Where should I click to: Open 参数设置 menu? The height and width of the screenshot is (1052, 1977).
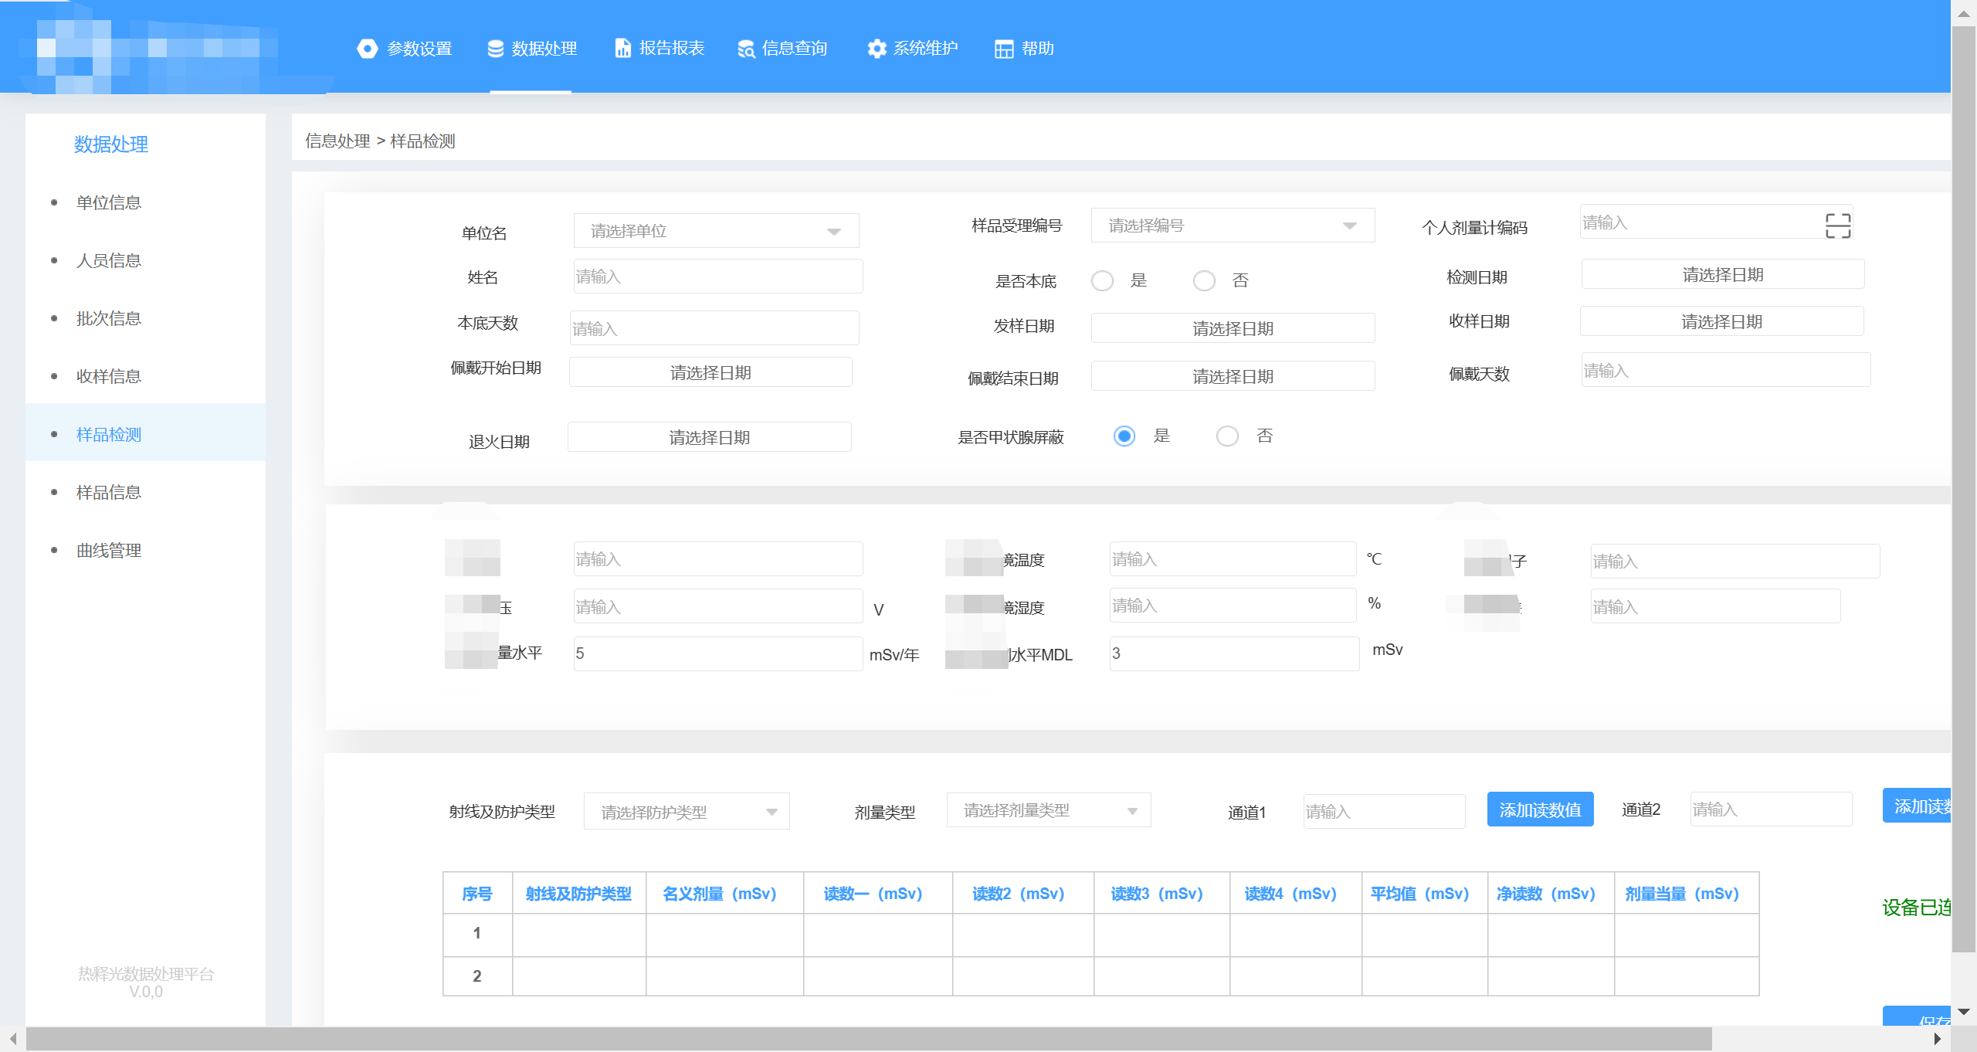405,49
